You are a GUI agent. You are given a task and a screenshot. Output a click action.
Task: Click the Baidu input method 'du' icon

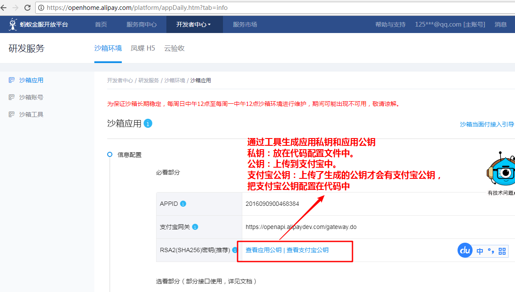465,250
